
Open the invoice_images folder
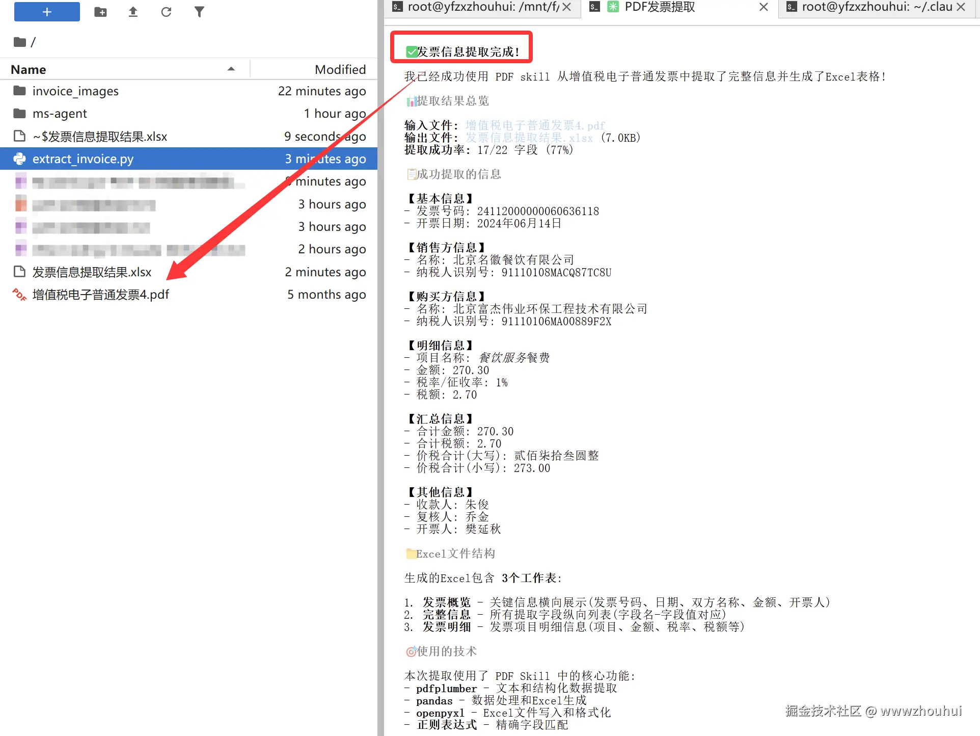click(75, 91)
